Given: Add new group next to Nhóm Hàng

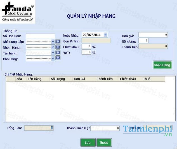Looking at the screenshot, I should tap(58, 47).
